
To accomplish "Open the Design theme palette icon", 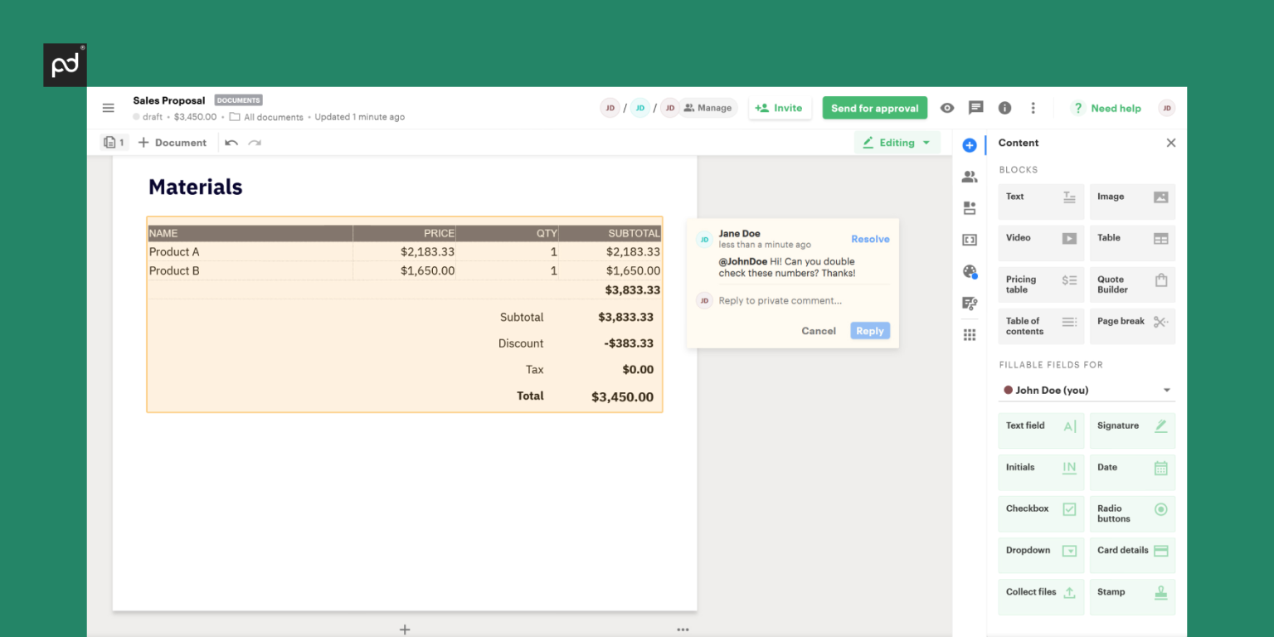I will coord(969,271).
